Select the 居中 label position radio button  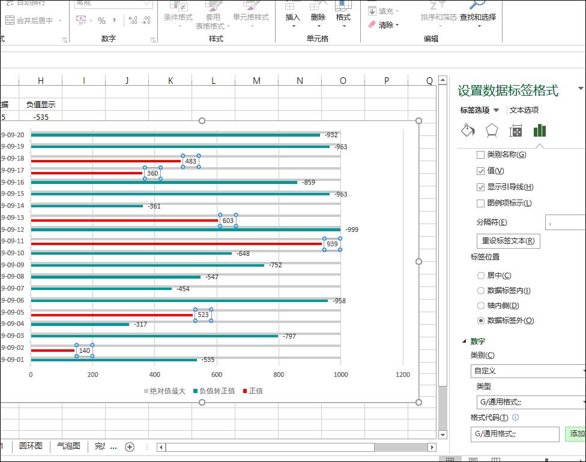coord(480,274)
